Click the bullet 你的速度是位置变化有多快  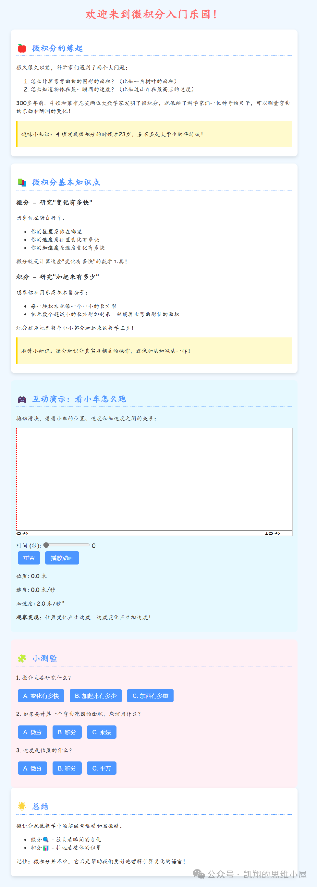[65, 240]
